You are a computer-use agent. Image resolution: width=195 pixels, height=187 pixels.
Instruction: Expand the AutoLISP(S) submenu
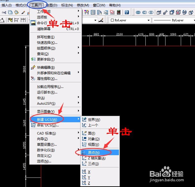click(x=56, y=103)
